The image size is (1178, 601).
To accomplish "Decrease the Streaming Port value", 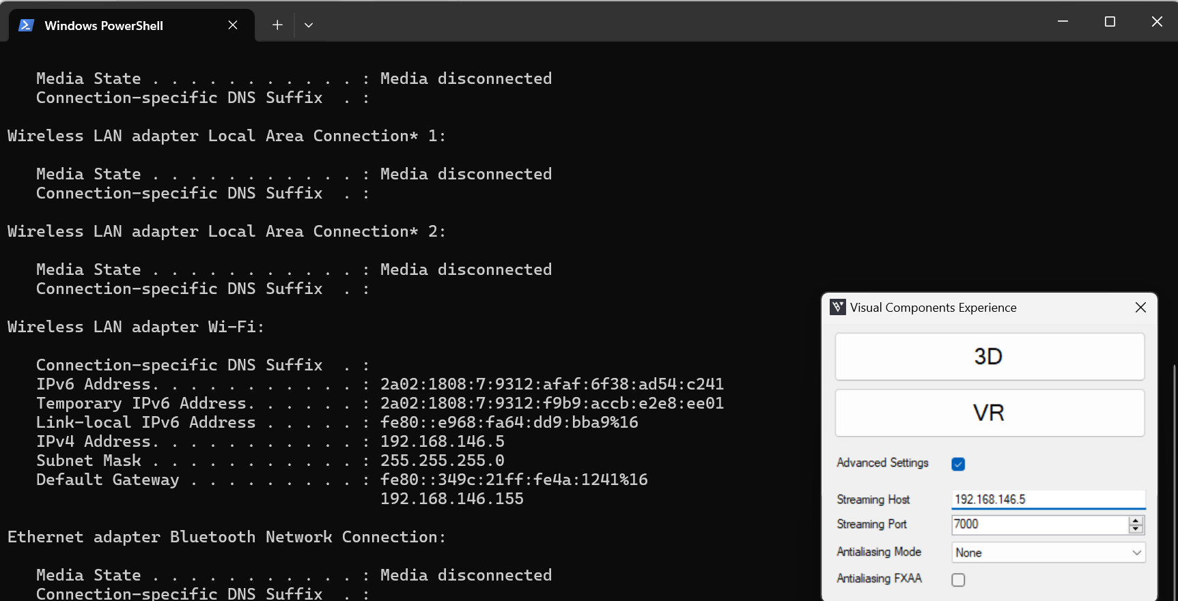I will point(1136,529).
